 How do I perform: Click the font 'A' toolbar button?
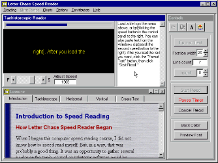pos(191,27)
